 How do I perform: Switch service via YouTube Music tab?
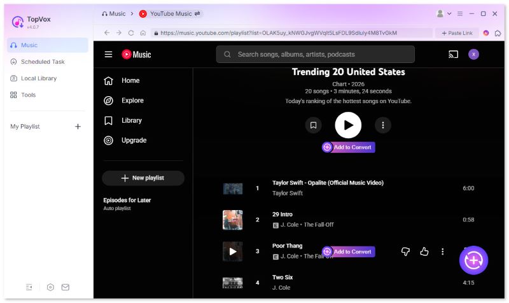point(169,13)
